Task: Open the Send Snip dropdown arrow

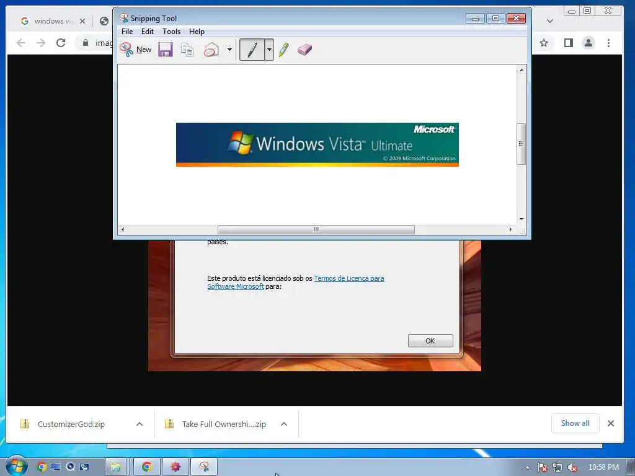Action: pyautogui.click(x=229, y=50)
